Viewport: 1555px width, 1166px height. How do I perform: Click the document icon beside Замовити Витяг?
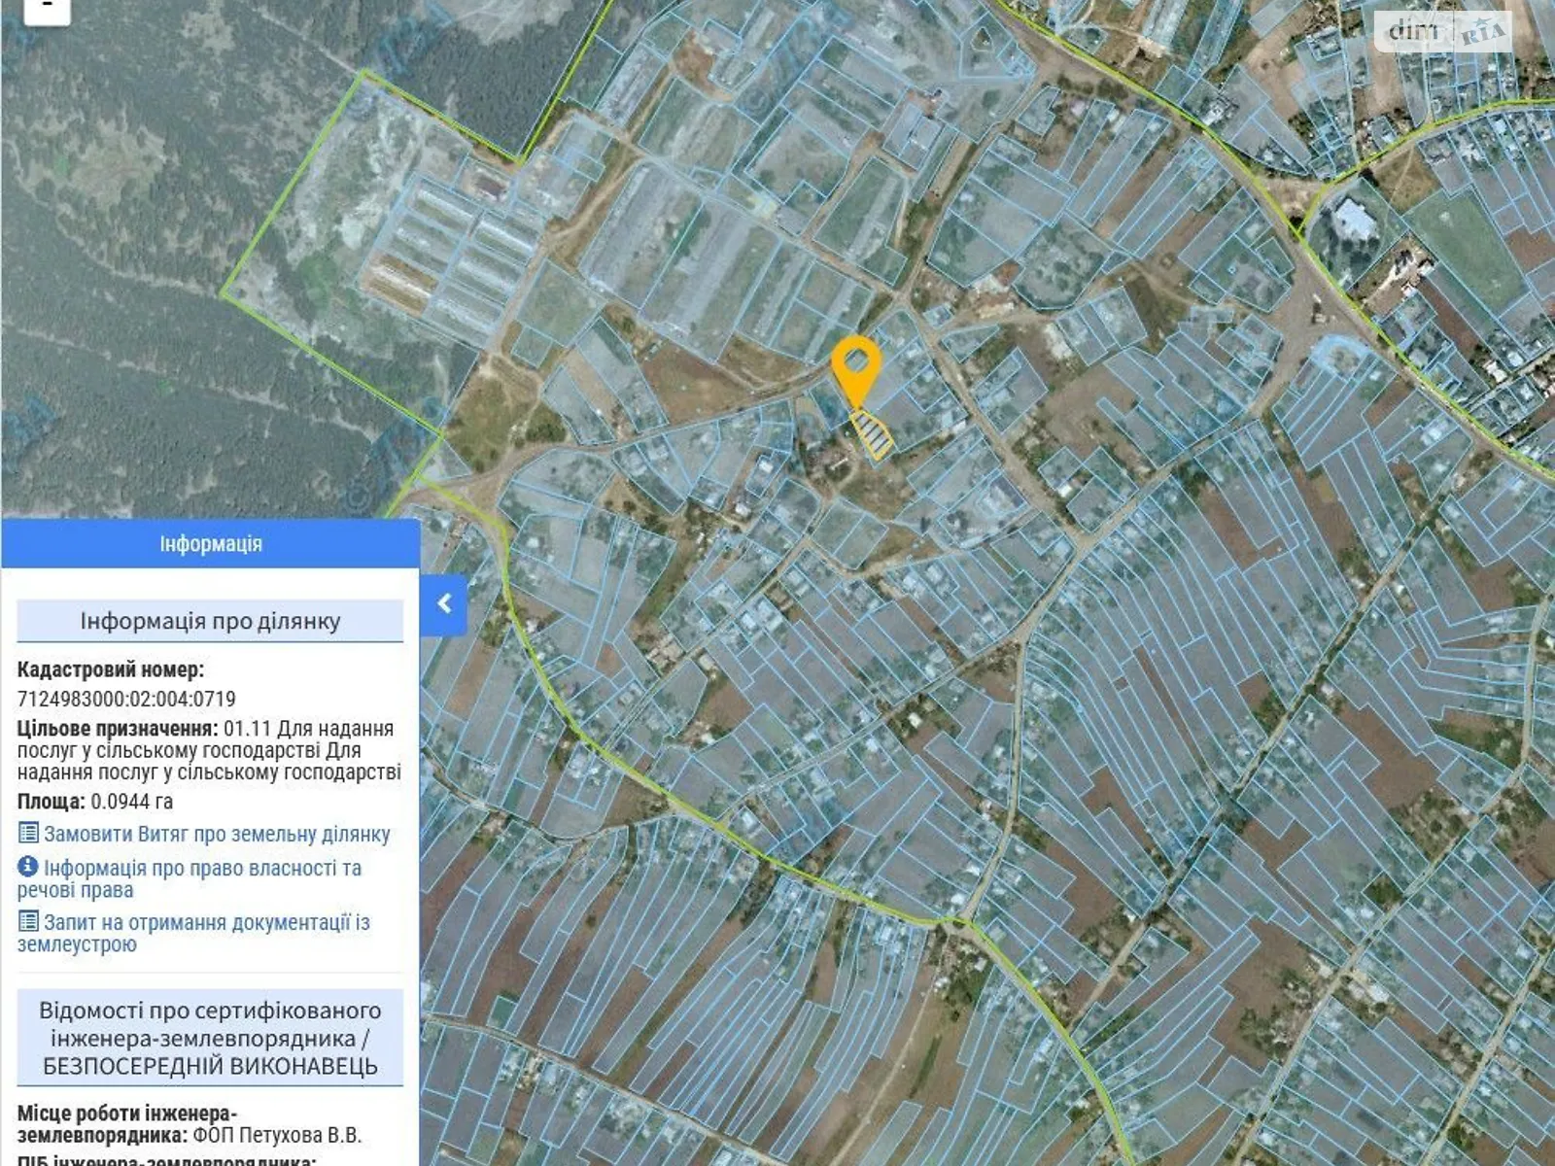(x=28, y=834)
